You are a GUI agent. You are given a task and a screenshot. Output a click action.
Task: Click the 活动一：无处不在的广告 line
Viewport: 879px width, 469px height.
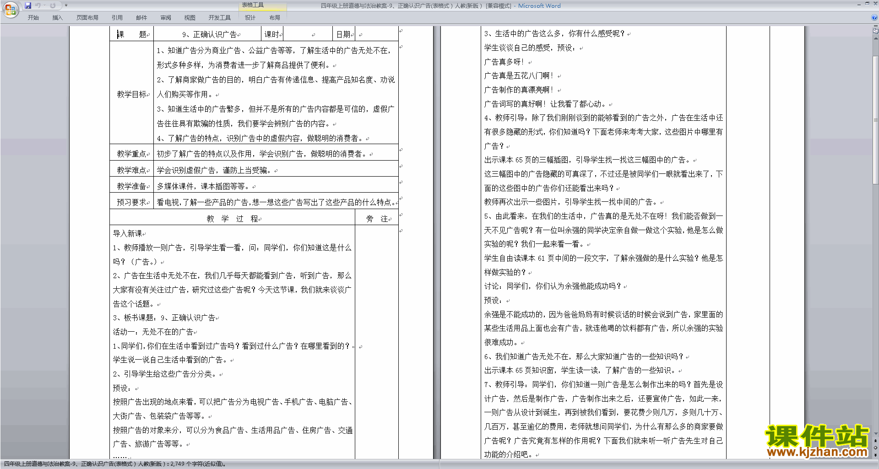(x=153, y=332)
